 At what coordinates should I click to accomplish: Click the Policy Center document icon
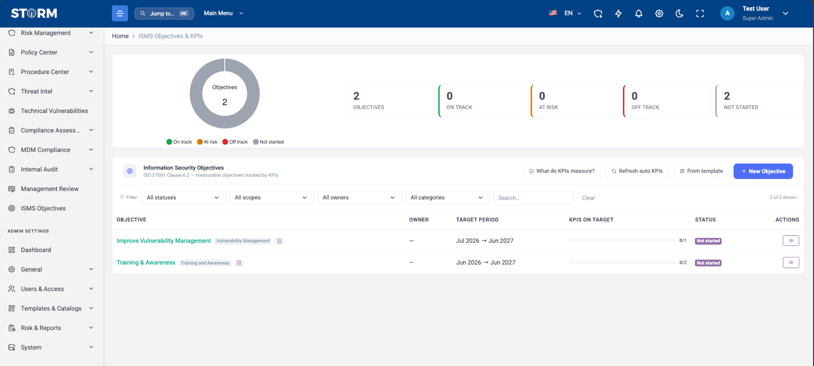point(12,52)
